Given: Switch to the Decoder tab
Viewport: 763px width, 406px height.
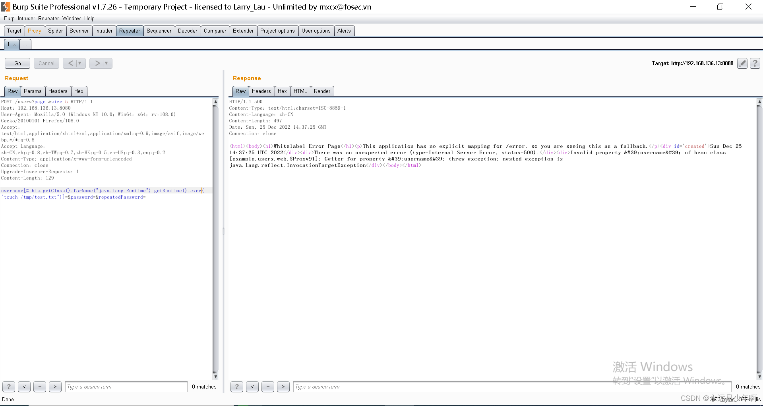Looking at the screenshot, I should click(188, 31).
